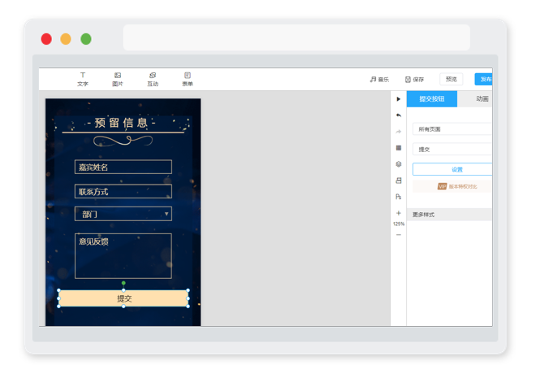
Task: Zoom out with the minus icon
Action: 398,235
